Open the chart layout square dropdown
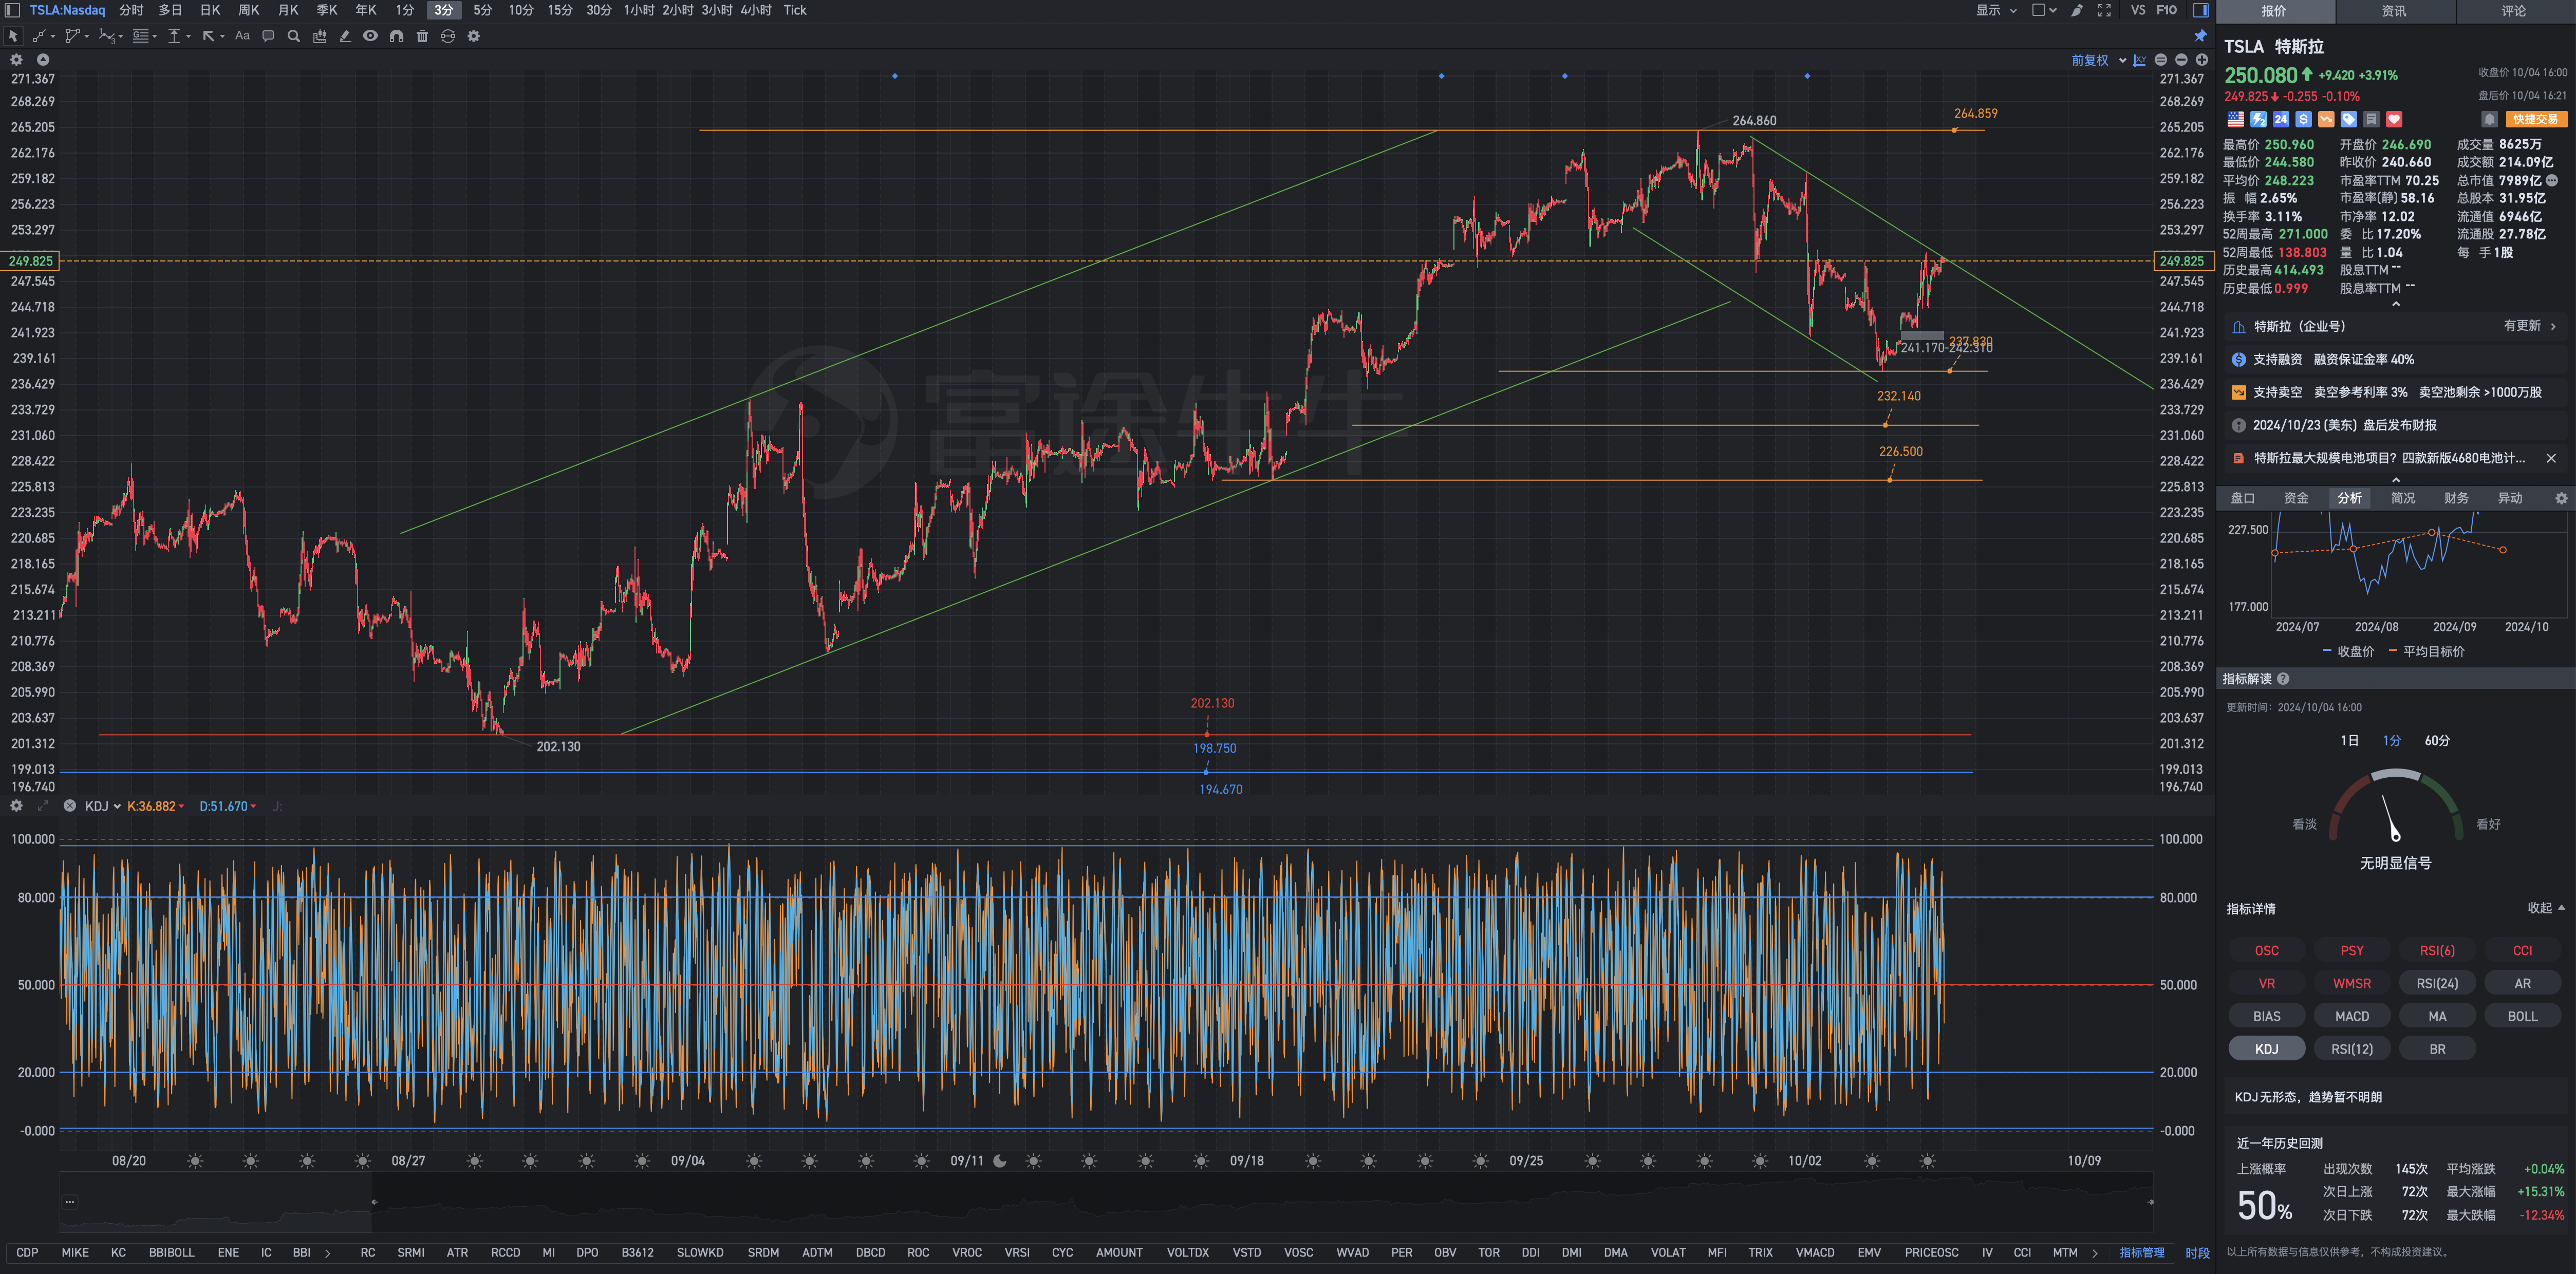Viewport: 2576px width, 1274px height. coord(2044,10)
